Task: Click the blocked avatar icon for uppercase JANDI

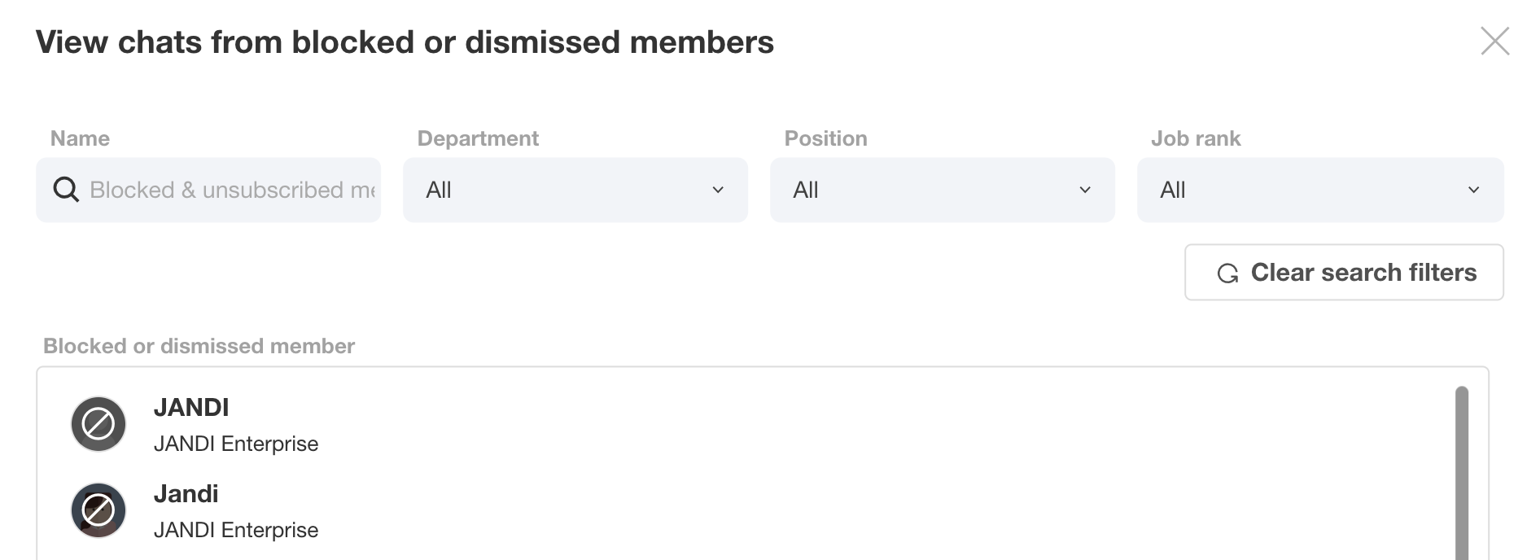Action: tap(98, 424)
